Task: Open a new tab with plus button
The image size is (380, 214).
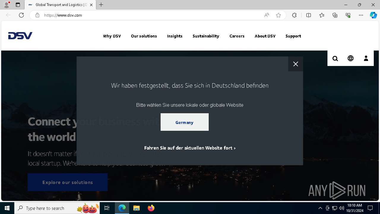Action: 101,5
